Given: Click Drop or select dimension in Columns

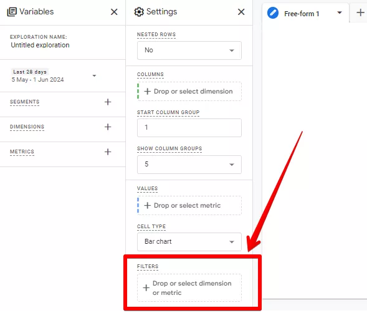Looking at the screenshot, I should click(x=189, y=92).
